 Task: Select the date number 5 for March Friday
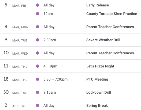pyautogui.click(x=6, y=5)
